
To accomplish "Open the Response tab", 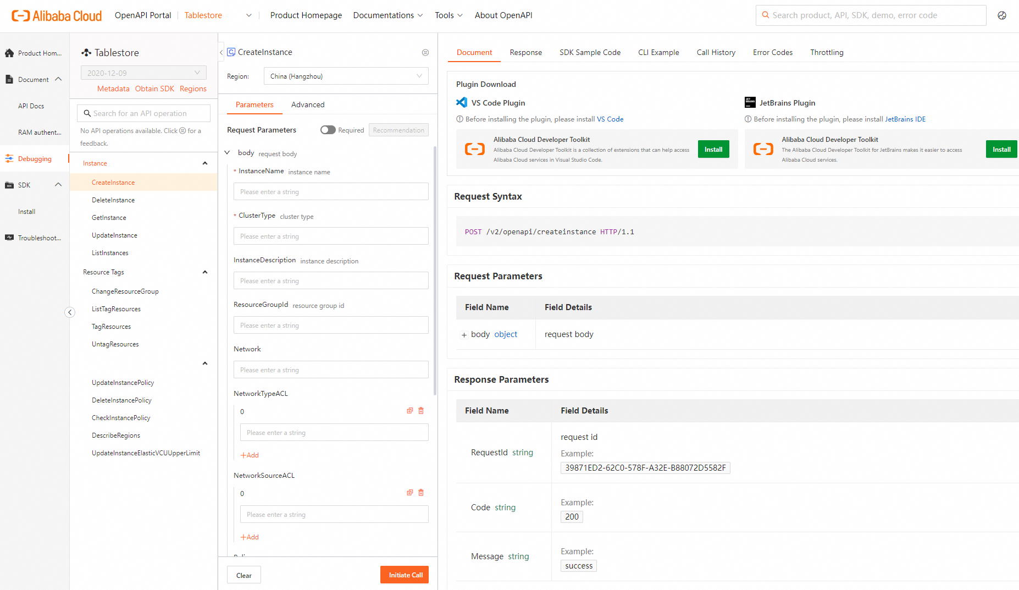I will tap(526, 52).
